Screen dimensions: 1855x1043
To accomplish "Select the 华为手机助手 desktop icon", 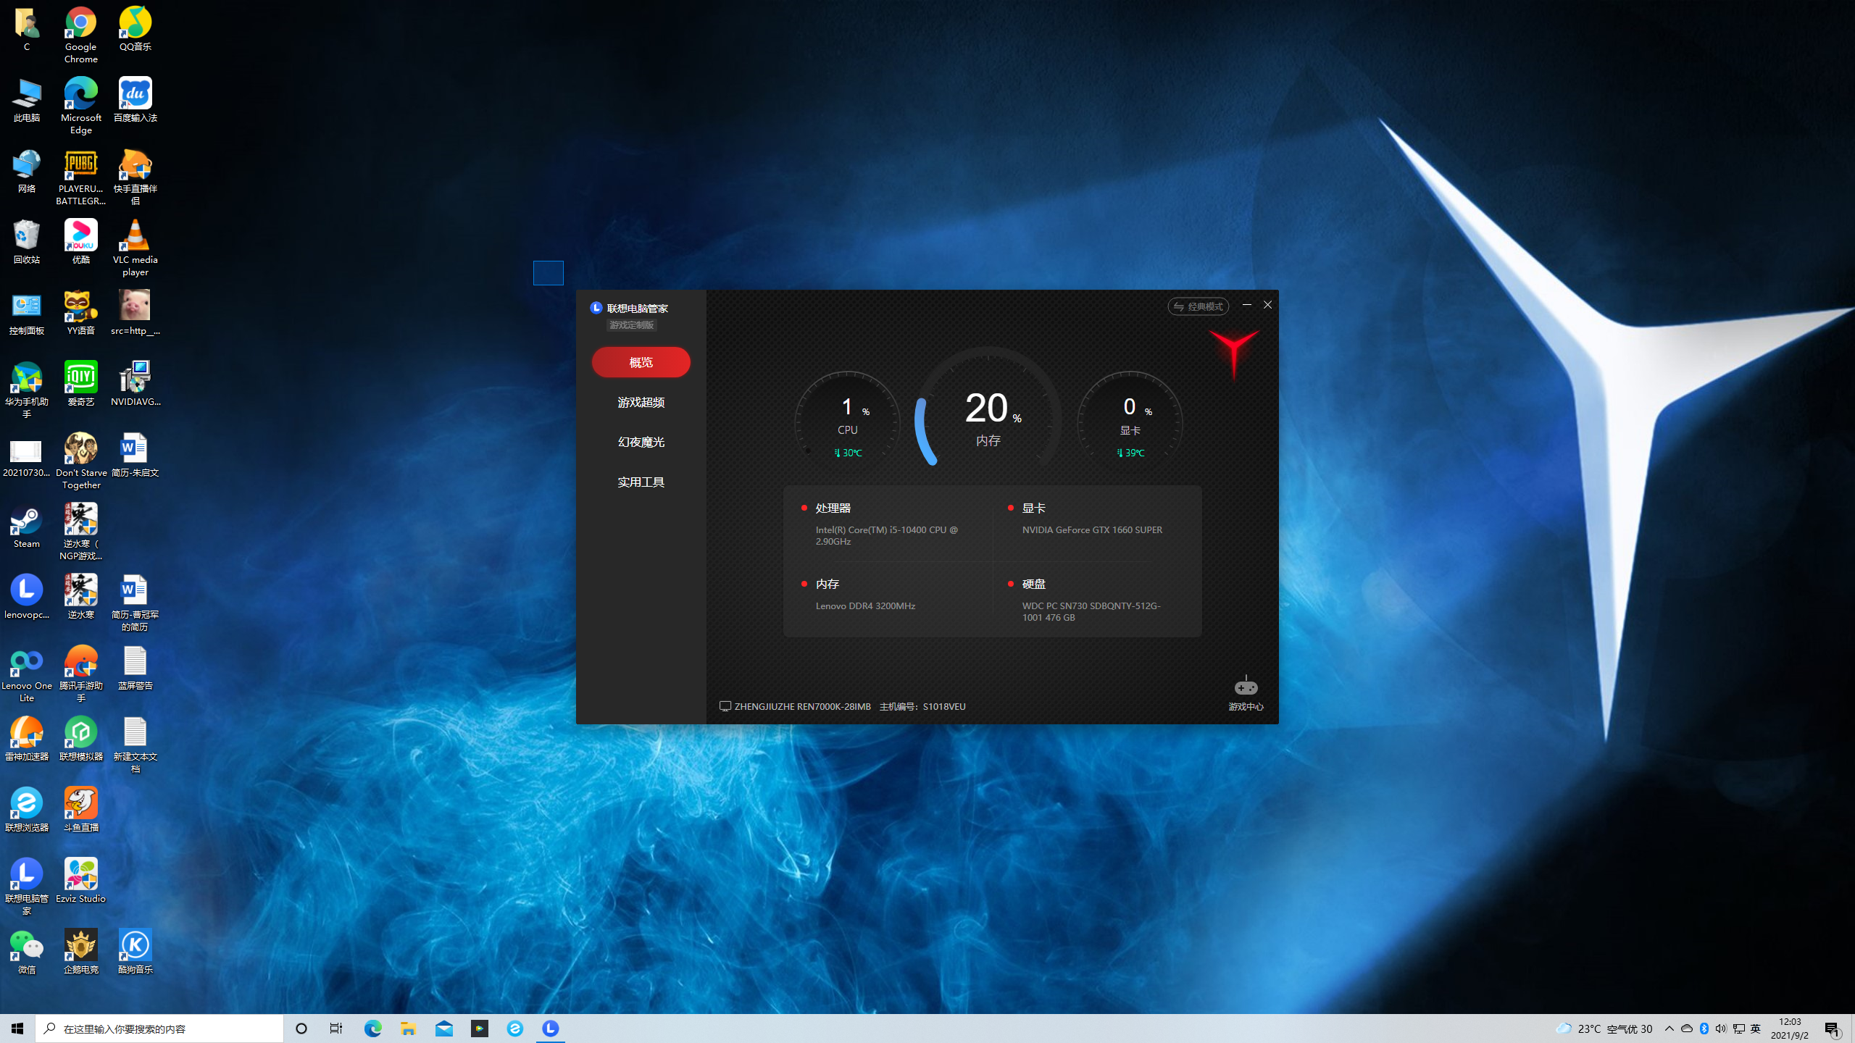I will (26, 389).
